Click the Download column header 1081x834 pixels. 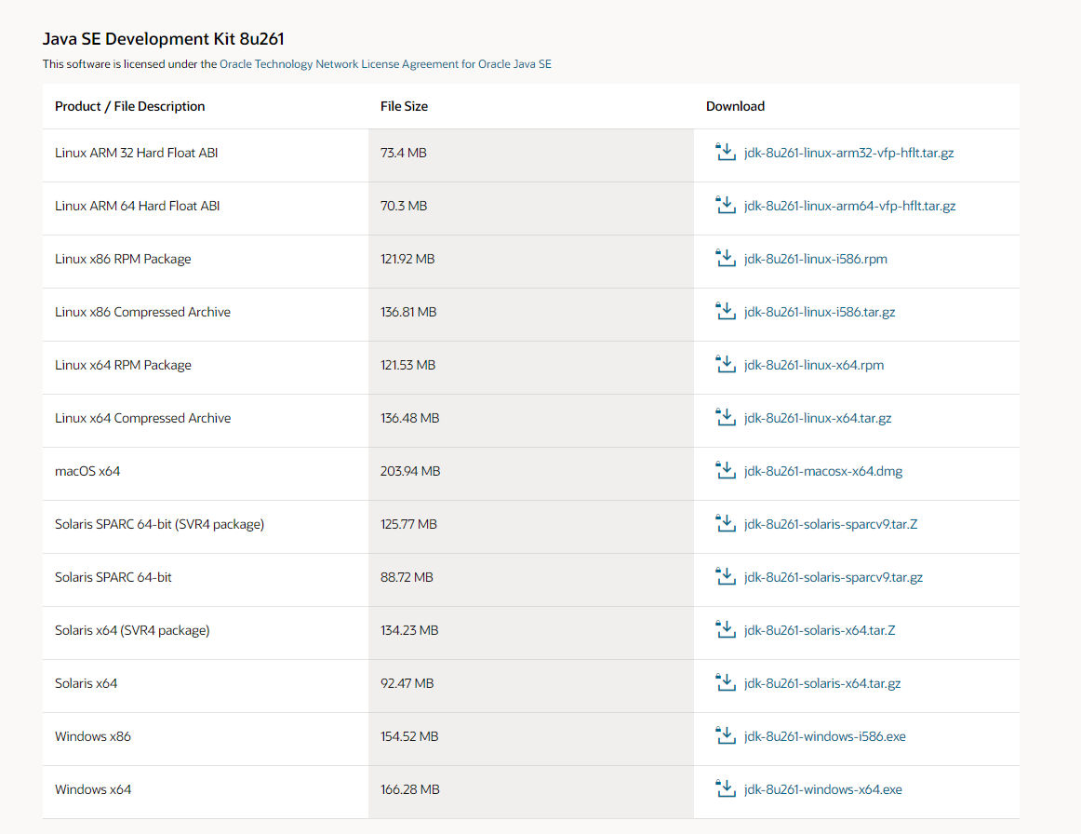[x=735, y=106]
